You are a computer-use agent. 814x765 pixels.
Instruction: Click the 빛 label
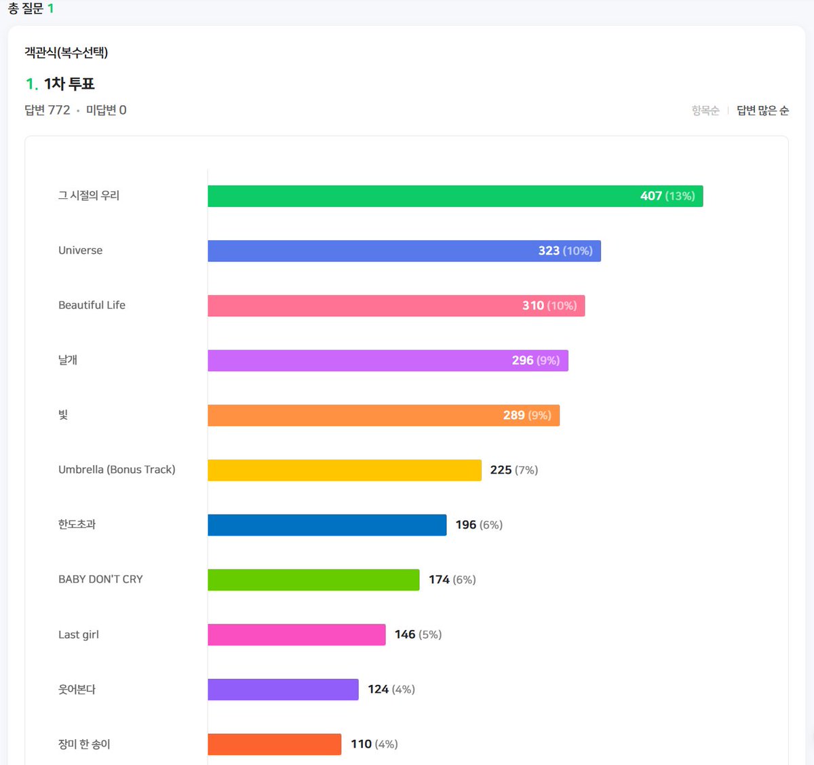point(63,415)
